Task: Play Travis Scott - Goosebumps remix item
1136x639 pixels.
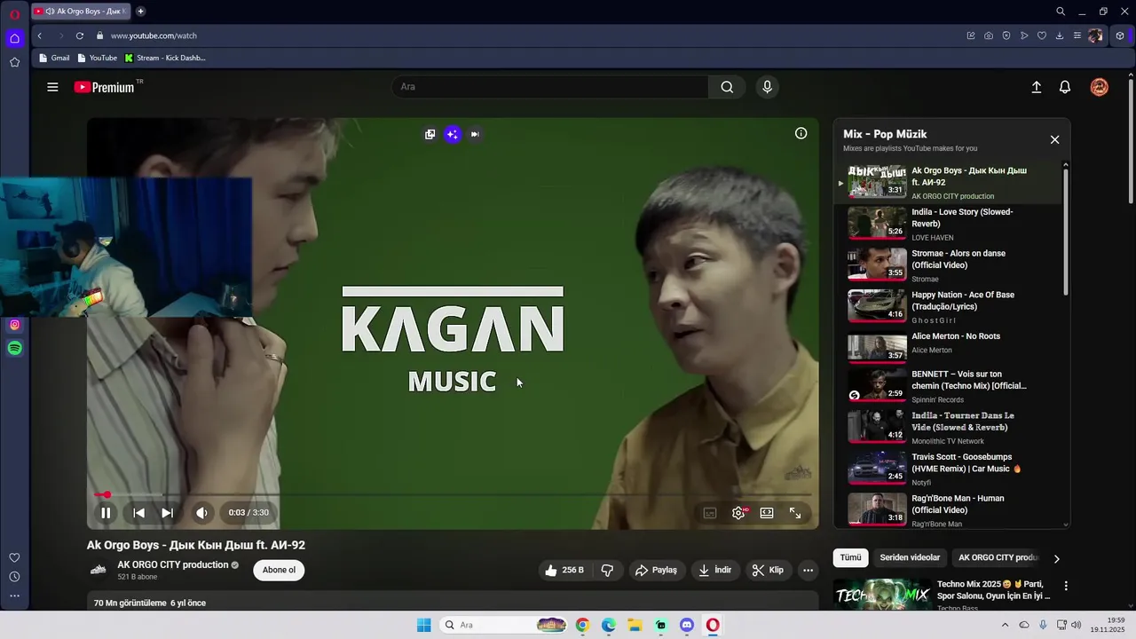Action: (x=950, y=469)
